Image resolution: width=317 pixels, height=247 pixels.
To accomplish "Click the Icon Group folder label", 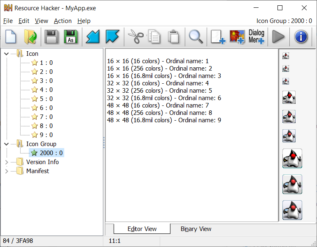I will tap(41, 144).
